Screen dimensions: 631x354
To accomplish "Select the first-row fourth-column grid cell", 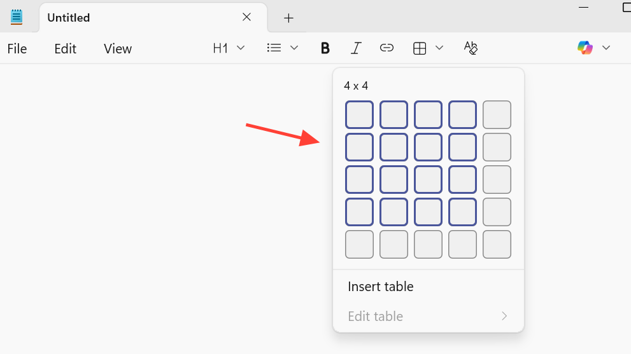I will click(462, 115).
